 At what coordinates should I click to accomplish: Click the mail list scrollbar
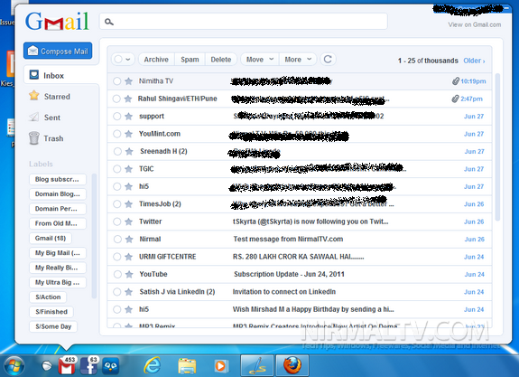tap(497, 147)
